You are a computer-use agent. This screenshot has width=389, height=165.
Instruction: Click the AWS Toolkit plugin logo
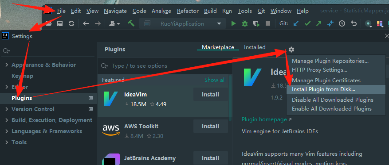(110, 130)
